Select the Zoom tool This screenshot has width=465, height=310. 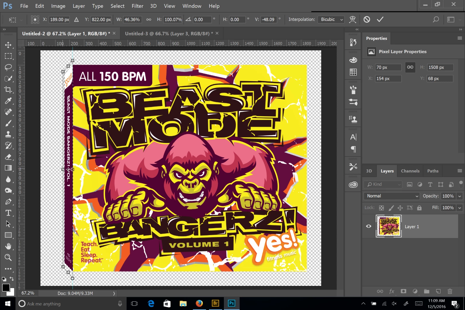8,257
